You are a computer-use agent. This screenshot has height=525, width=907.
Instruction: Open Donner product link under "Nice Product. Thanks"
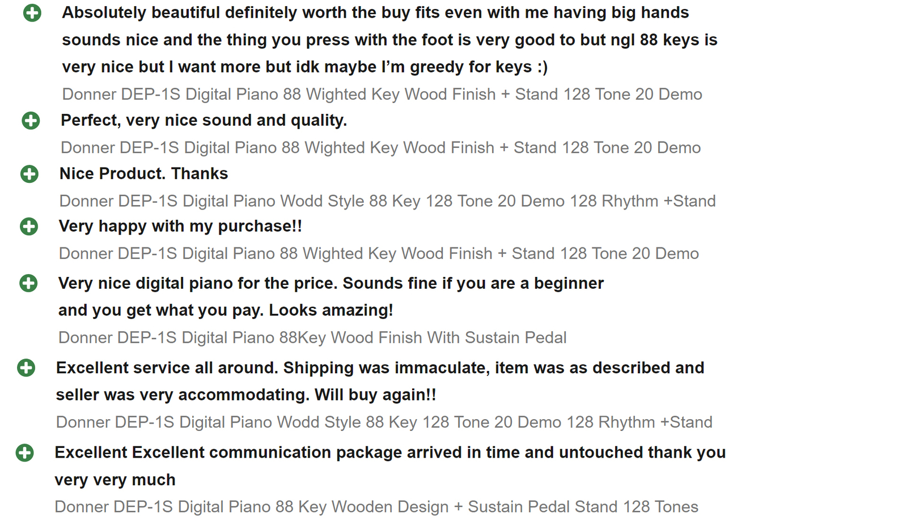387,201
